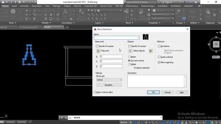
Task: Click the Measure icon in Utilities panel
Action: click(193, 12)
